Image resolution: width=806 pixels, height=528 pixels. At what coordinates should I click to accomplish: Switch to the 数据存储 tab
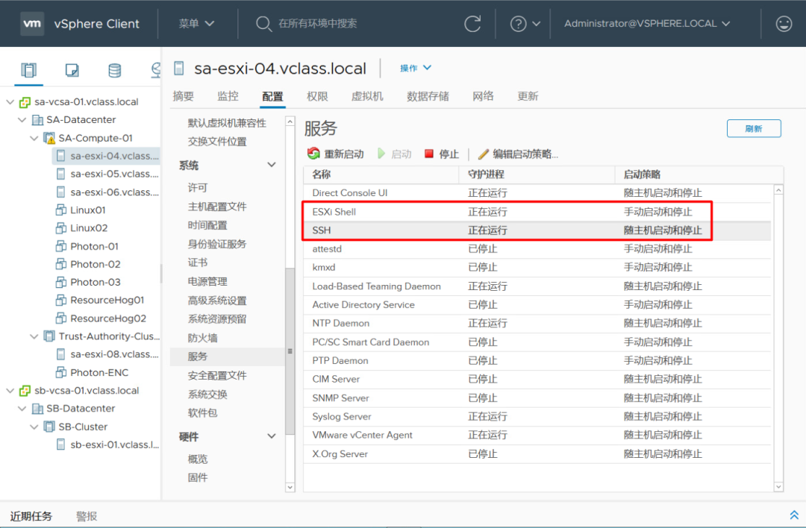pos(428,96)
